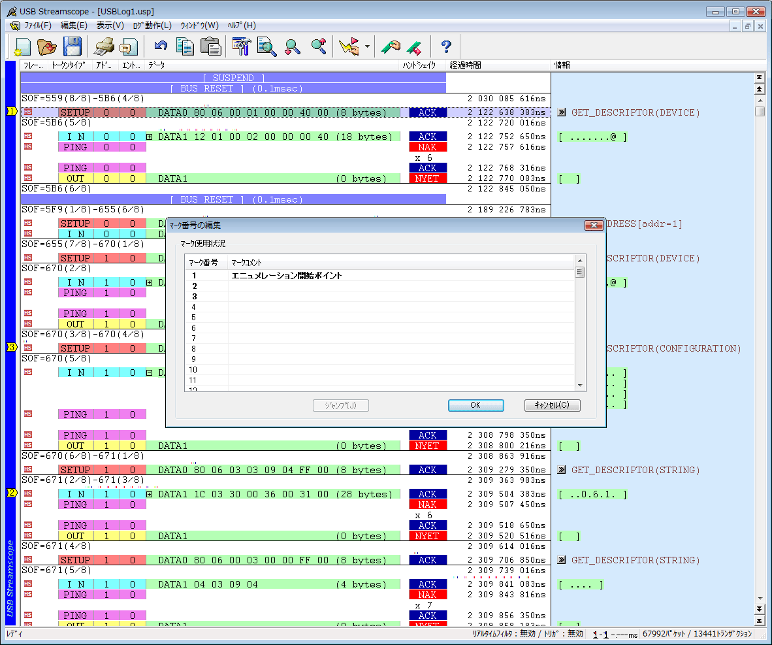
Task: Select the yellow mark 1 flag in the margin
Action: point(12,111)
